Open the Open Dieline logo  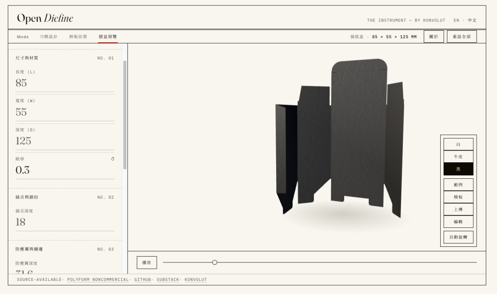[45, 18]
